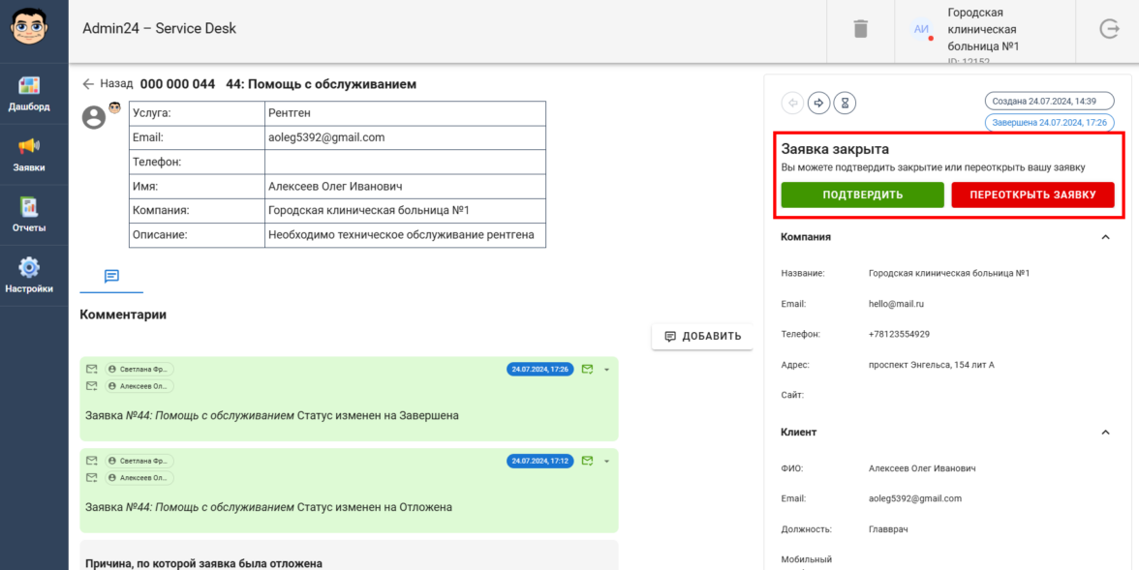
Task: Click the right-arrow next ticket button
Action: pos(818,103)
